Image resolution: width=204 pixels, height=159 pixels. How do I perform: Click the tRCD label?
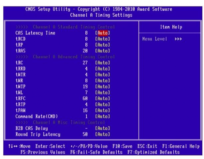coord(20,39)
